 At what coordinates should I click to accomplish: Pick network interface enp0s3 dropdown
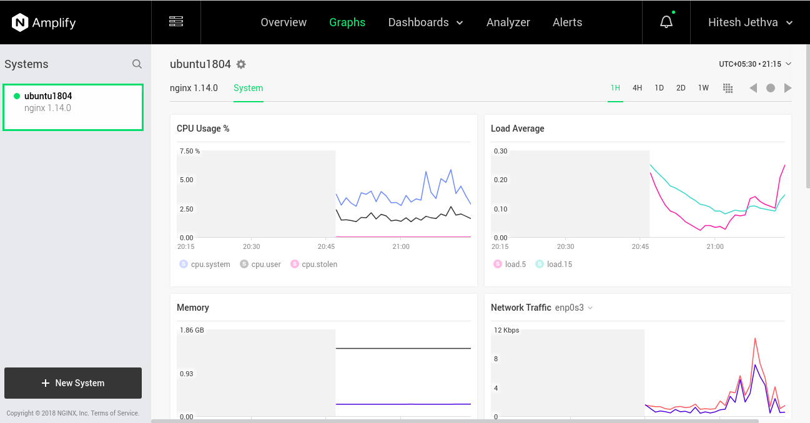click(574, 308)
